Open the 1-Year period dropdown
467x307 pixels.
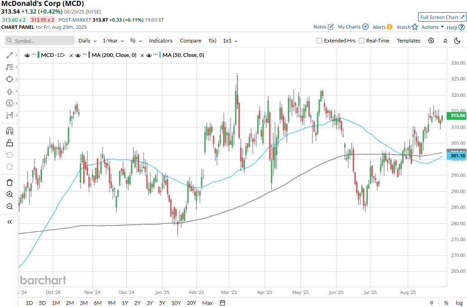point(113,41)
